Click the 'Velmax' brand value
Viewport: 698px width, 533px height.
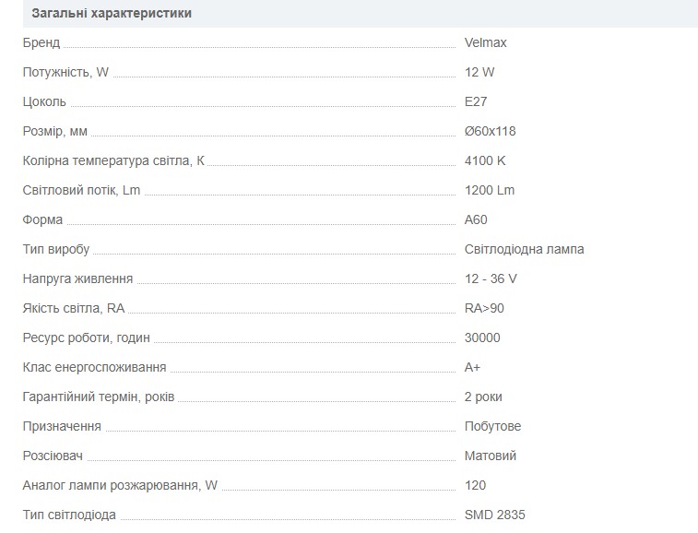point(486,42)
